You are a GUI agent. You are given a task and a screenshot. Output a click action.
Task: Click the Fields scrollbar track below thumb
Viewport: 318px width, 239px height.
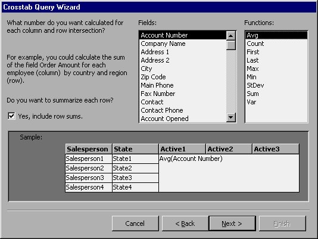click(231, 81)
